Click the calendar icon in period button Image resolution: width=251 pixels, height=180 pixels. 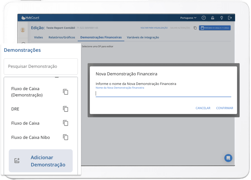(202, 28)
